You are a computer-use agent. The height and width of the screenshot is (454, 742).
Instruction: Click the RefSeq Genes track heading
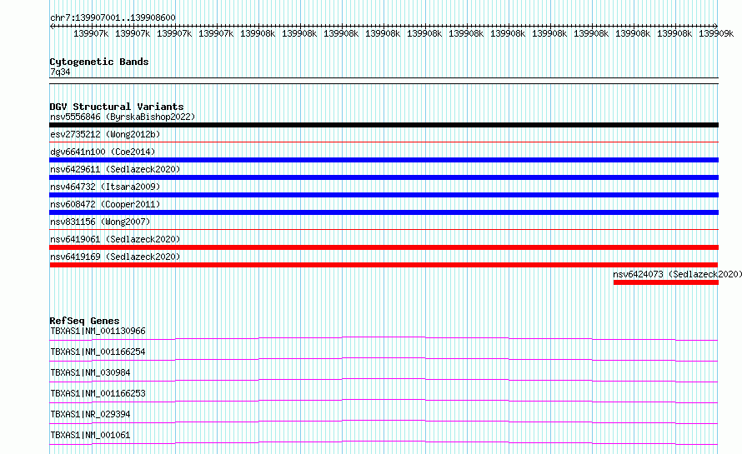[x=84, y=321]
